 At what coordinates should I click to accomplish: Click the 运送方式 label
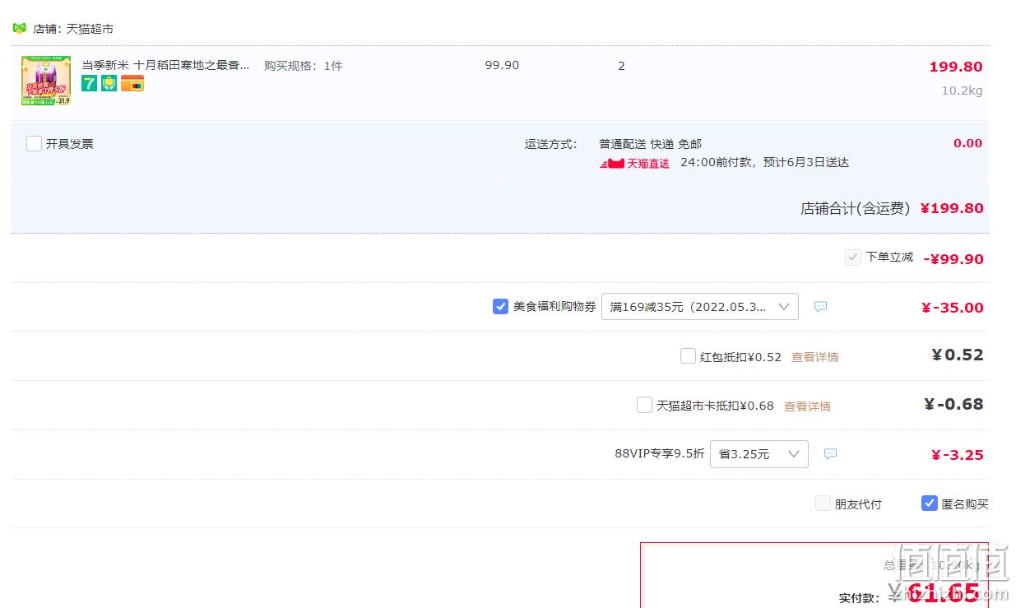(x=551, y=144)
